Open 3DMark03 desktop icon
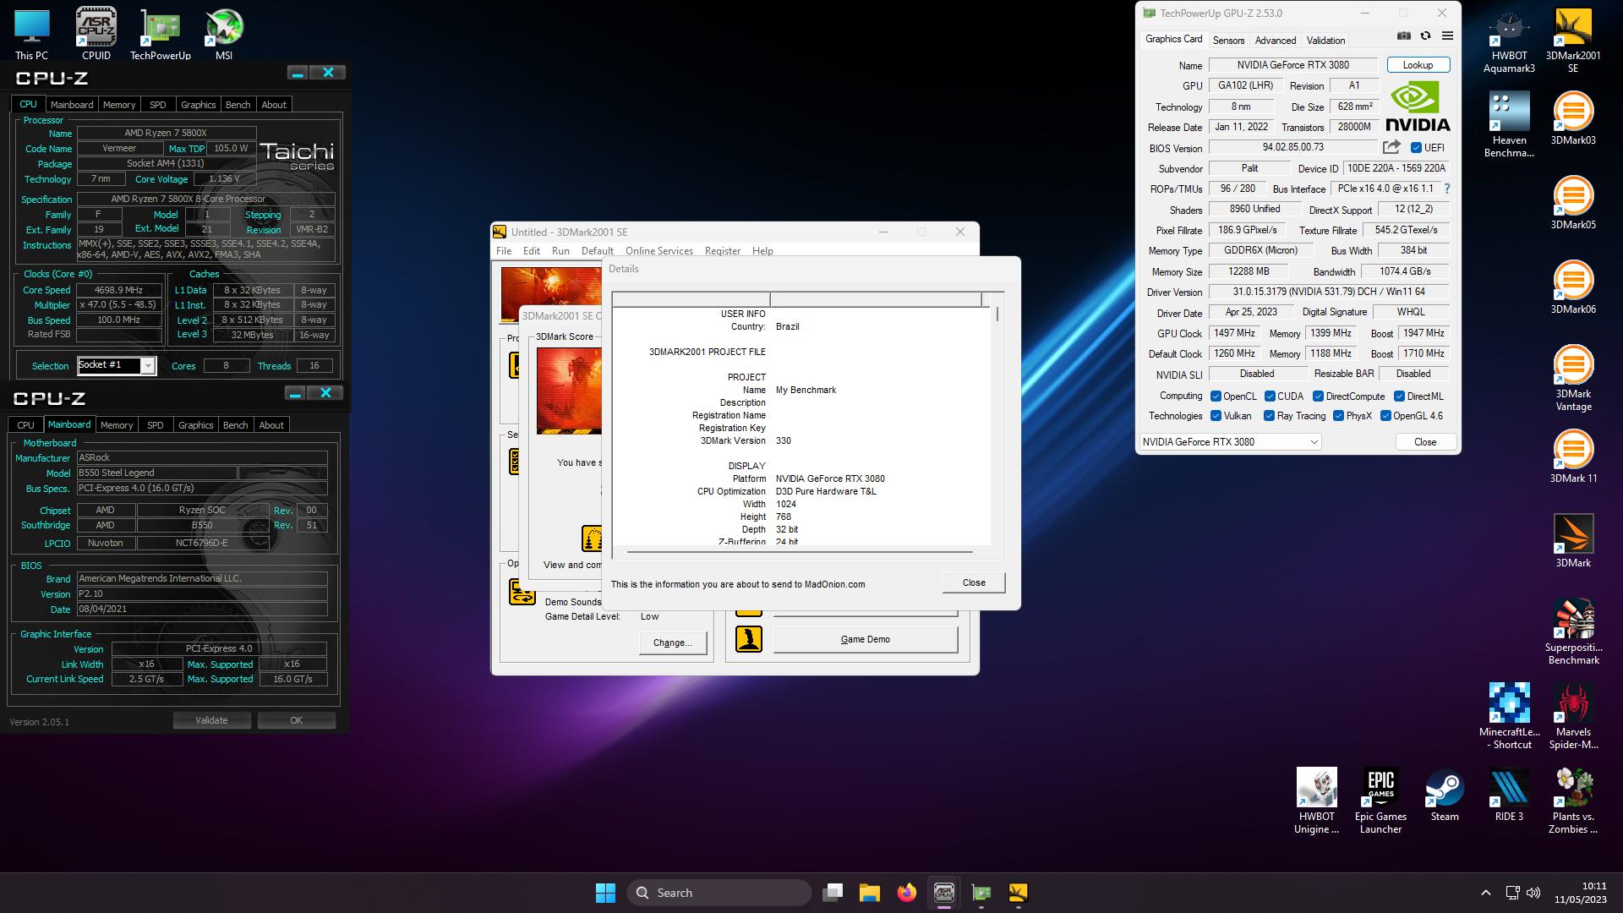 coord(1573,118)
